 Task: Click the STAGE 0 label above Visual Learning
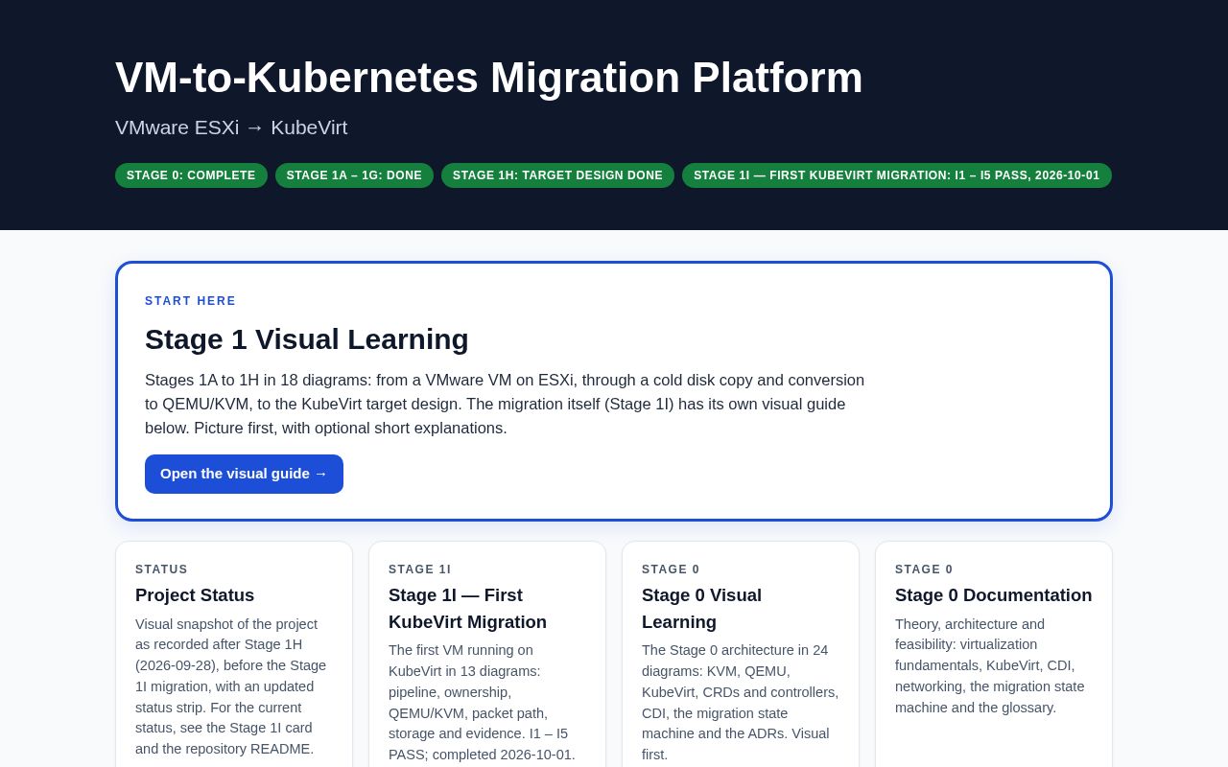[671, 569]
